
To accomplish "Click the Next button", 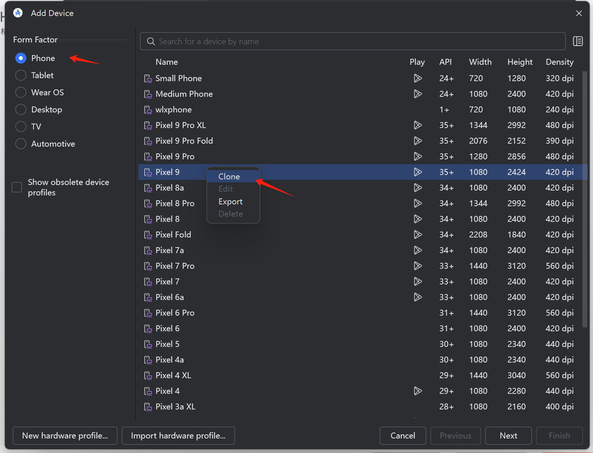I will [x=508, y=436].
